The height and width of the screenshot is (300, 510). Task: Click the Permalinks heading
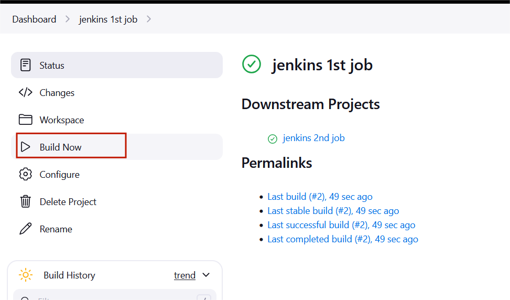coord(277,163)
